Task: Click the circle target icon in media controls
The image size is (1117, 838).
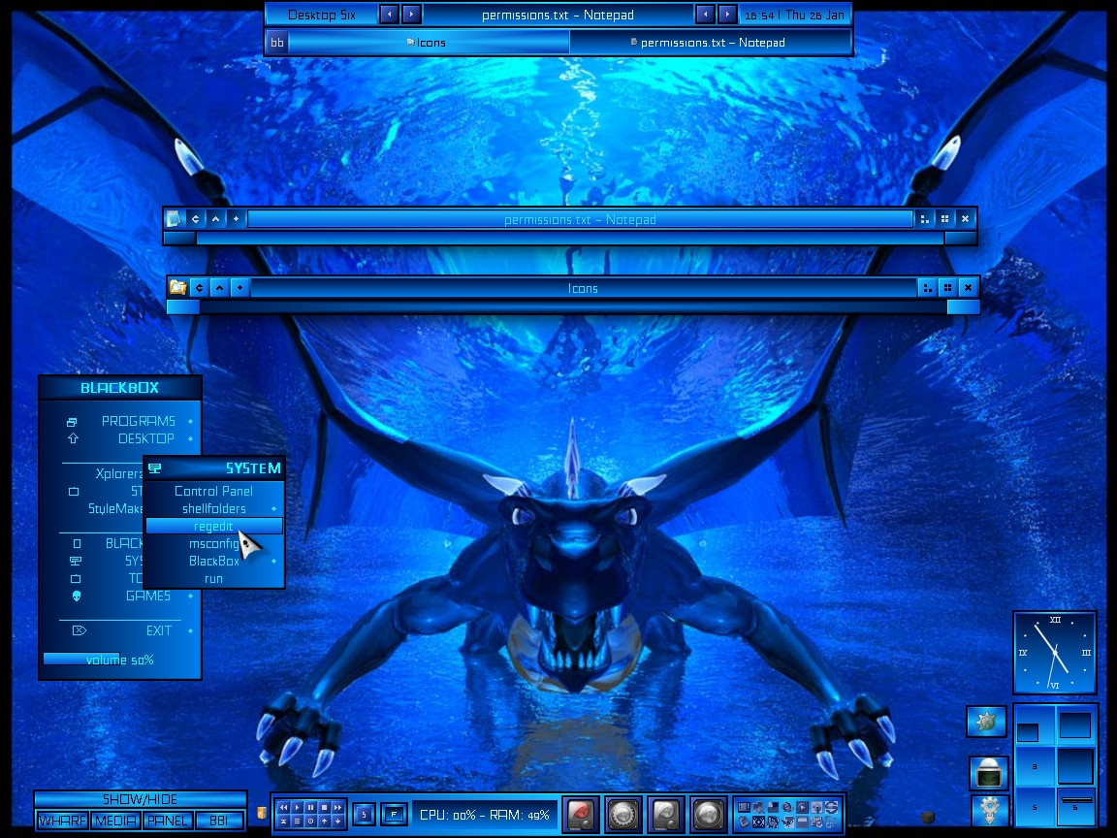Action: (x=310, y=821)
